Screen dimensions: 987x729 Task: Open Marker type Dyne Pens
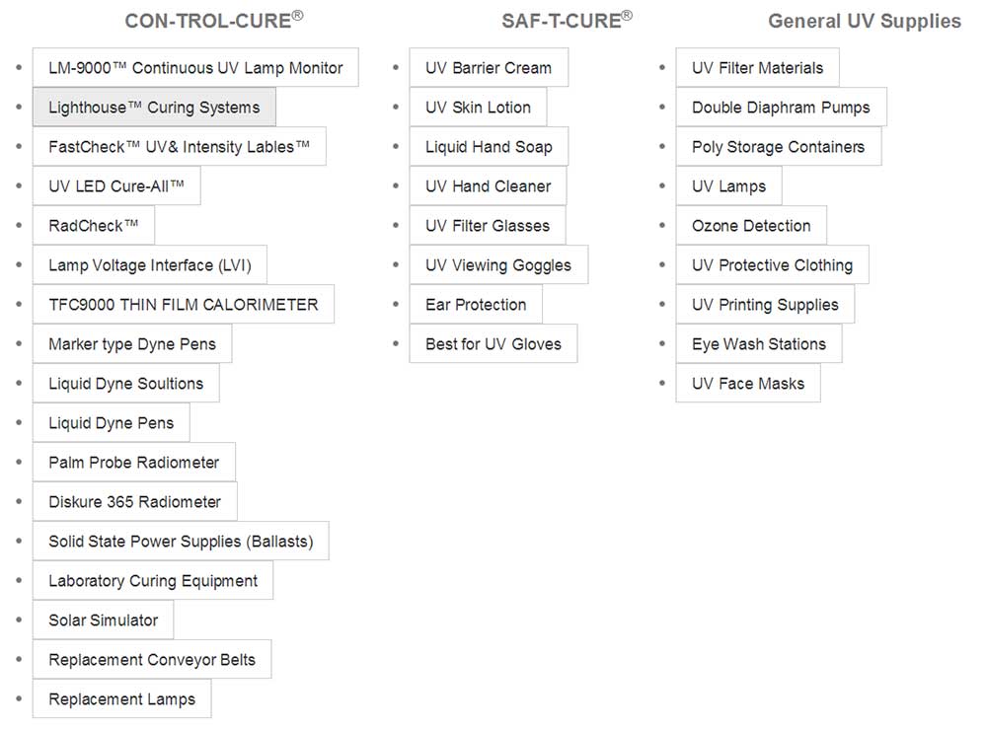(x=132, y=344)
